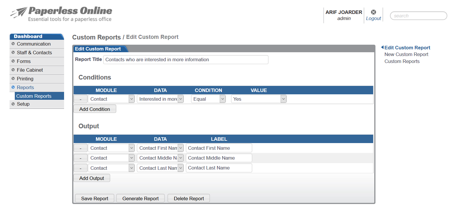Click the Save Report button

(x=95, y=198)
